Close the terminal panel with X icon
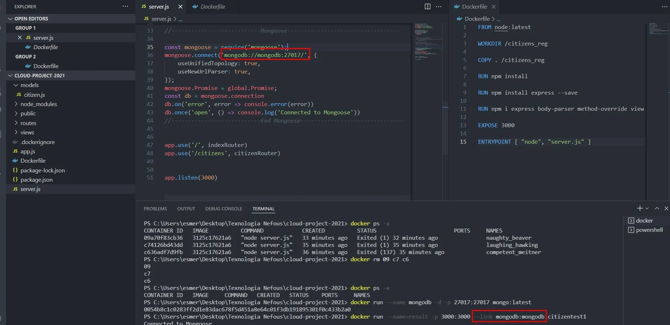Viewport: 670px width, 325px height. click(666, 208)
